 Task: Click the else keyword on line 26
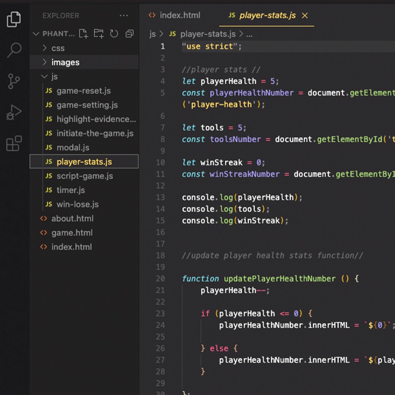[219, 349]
